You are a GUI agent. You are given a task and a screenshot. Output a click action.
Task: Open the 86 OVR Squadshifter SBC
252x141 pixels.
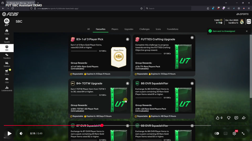click(164, 99)
